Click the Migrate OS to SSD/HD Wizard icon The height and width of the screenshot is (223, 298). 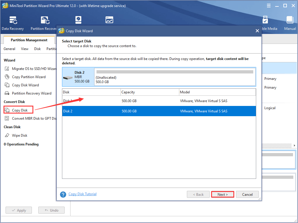coord(7,69)
